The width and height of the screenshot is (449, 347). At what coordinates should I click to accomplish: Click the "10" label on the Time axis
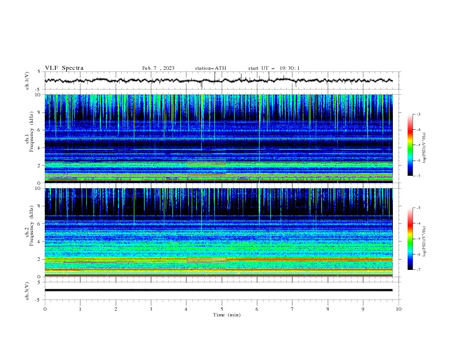399,309
